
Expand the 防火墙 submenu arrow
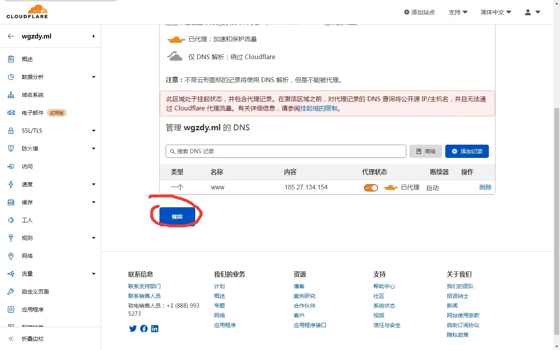[93, 149]
